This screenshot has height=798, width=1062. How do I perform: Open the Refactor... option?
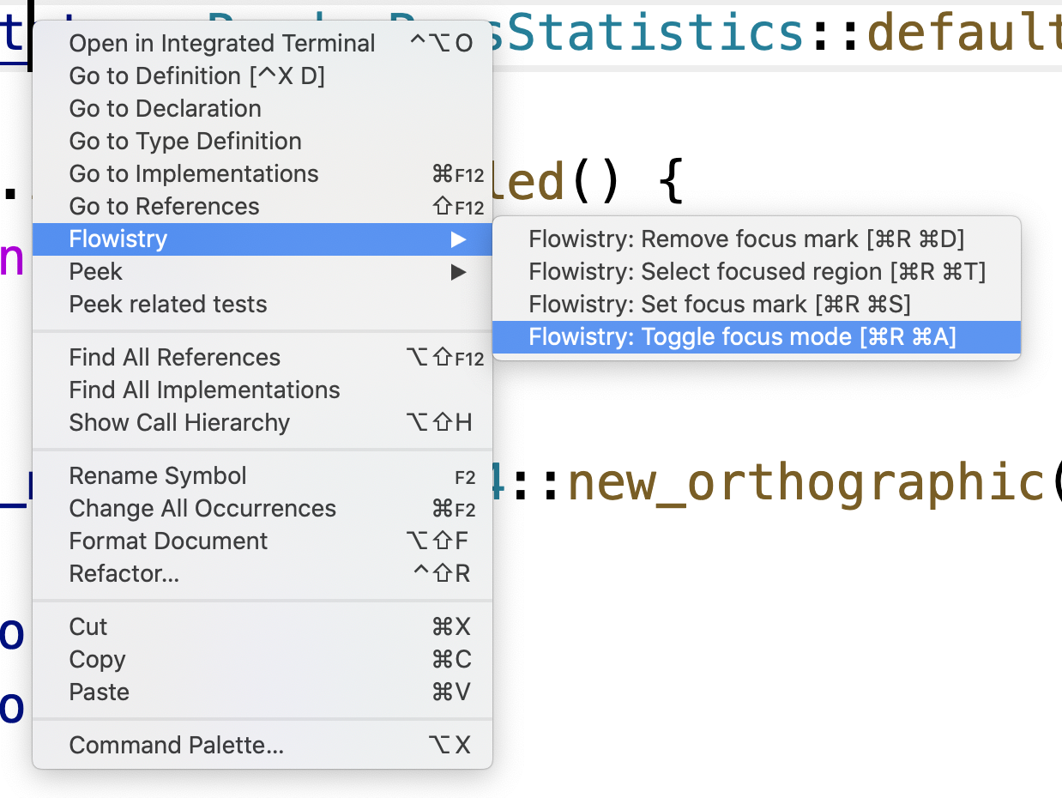[x=124, y=574]
